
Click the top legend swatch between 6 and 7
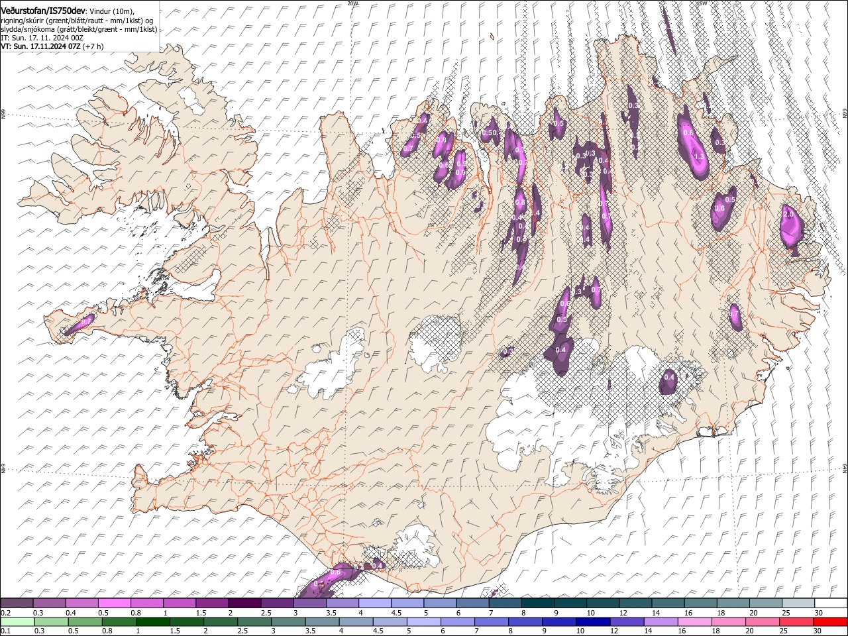click(x=472, y=603)
